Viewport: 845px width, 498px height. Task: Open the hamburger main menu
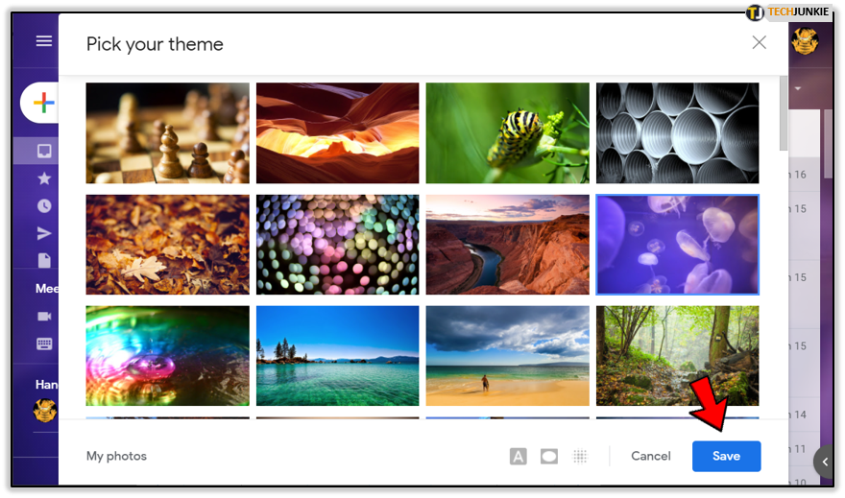click(43, 41)
